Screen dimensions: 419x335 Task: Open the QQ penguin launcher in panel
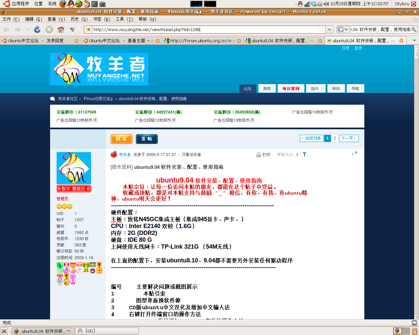pyautogui.click(x=71, y=4)
